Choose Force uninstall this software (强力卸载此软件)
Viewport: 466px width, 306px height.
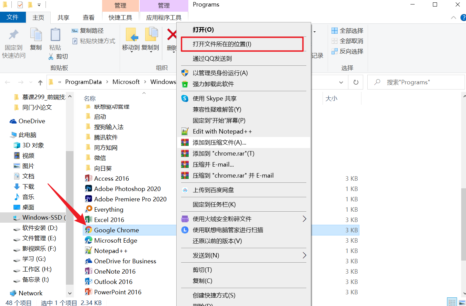244,84
